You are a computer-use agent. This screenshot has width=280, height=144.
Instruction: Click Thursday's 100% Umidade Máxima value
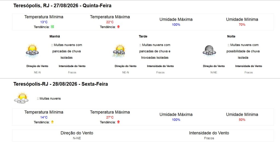point(176,25)
